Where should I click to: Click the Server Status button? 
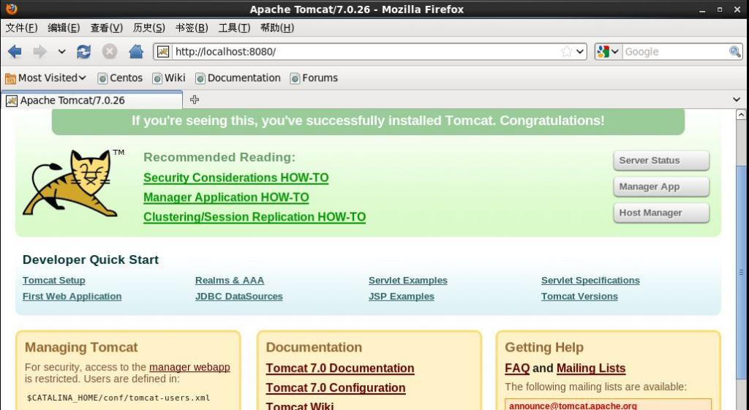coord(661,160)
